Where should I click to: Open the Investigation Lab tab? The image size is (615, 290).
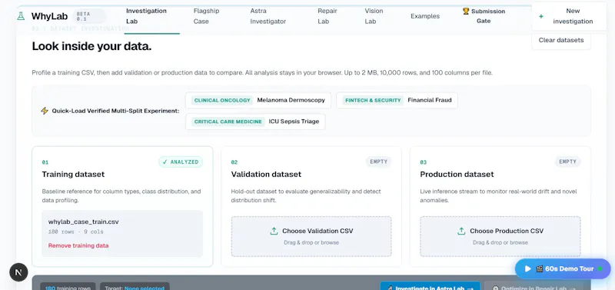pos(151,16)
